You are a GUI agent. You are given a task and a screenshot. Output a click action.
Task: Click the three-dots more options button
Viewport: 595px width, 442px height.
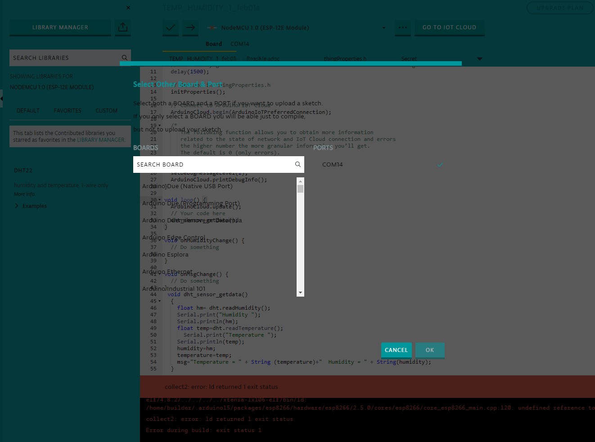pos(403,27)
